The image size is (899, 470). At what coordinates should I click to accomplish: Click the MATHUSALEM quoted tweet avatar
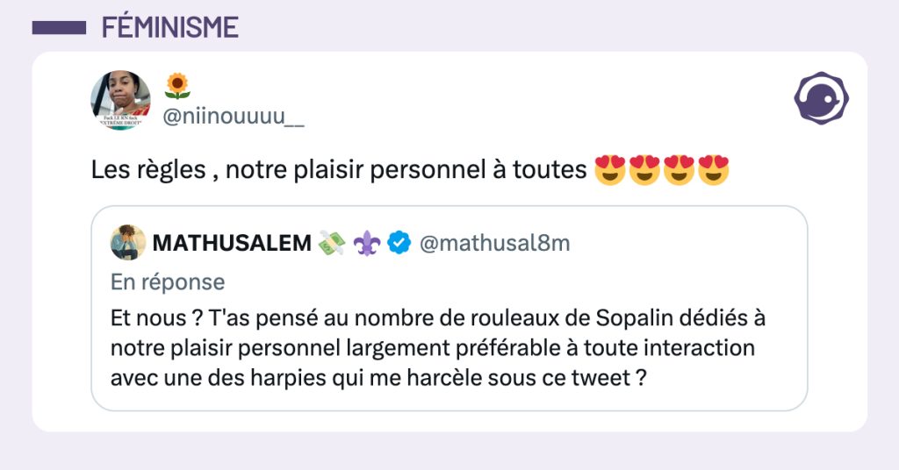coord(128,243)
